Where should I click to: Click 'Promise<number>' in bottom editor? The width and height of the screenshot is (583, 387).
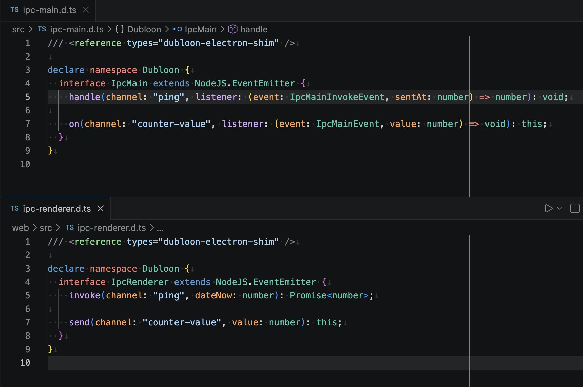[x=329, y=295]
